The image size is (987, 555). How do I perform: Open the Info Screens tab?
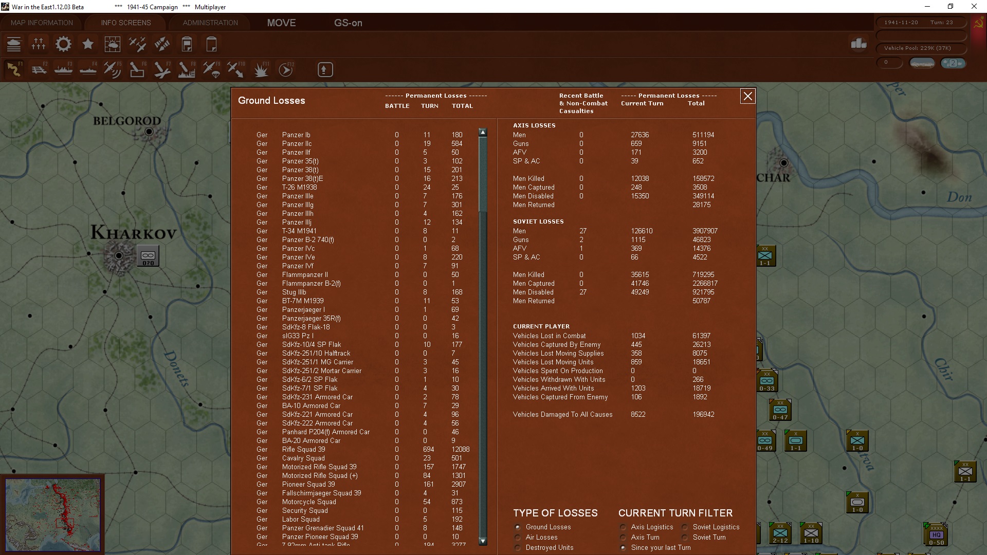click(x=126, y=23)
